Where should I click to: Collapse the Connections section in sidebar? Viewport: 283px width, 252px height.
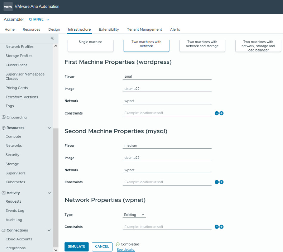coord(49,230)
